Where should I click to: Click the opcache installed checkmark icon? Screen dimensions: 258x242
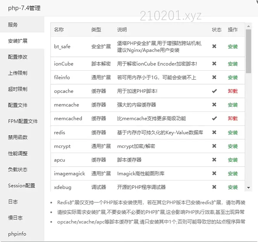(214, 91)
